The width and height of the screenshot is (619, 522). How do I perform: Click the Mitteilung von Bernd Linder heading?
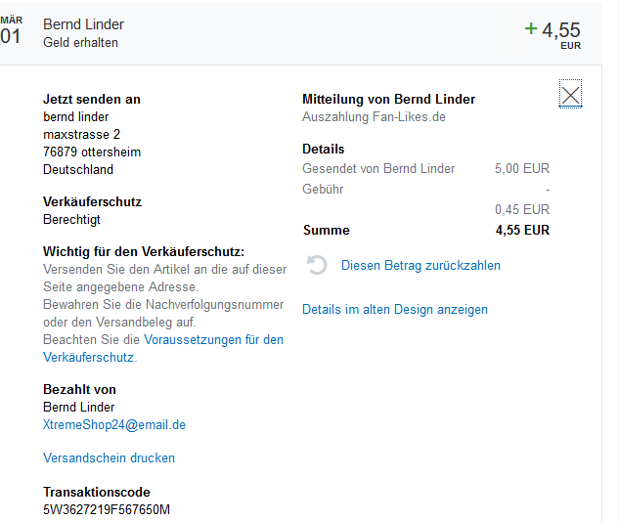pos(388,100)
